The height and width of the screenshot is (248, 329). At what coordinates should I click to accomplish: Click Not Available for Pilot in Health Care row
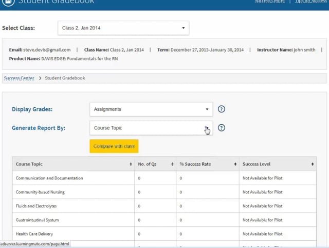pos(263,234)
